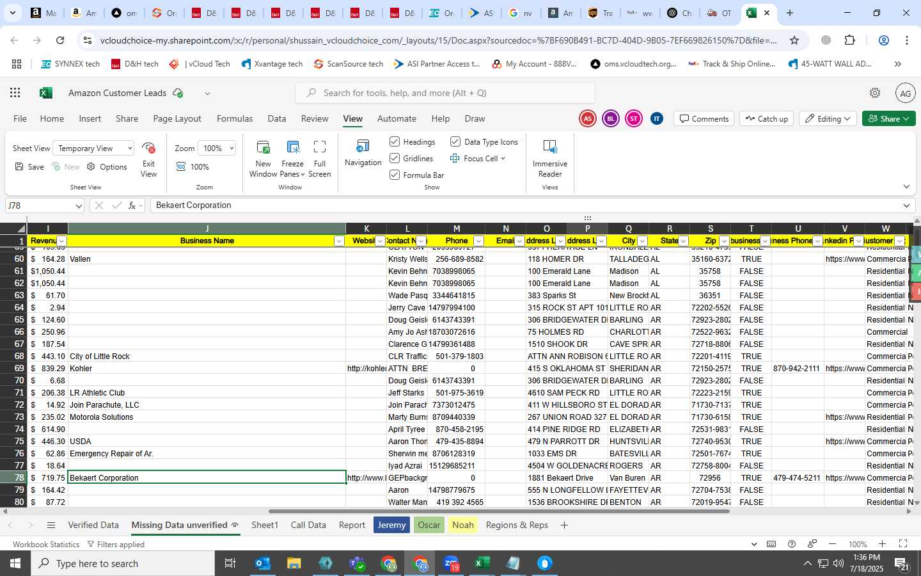Switch to the Regions & Reps sheet
Image resolution: width=921 pixels, height=576 pixels.
[x=517, y=525]
